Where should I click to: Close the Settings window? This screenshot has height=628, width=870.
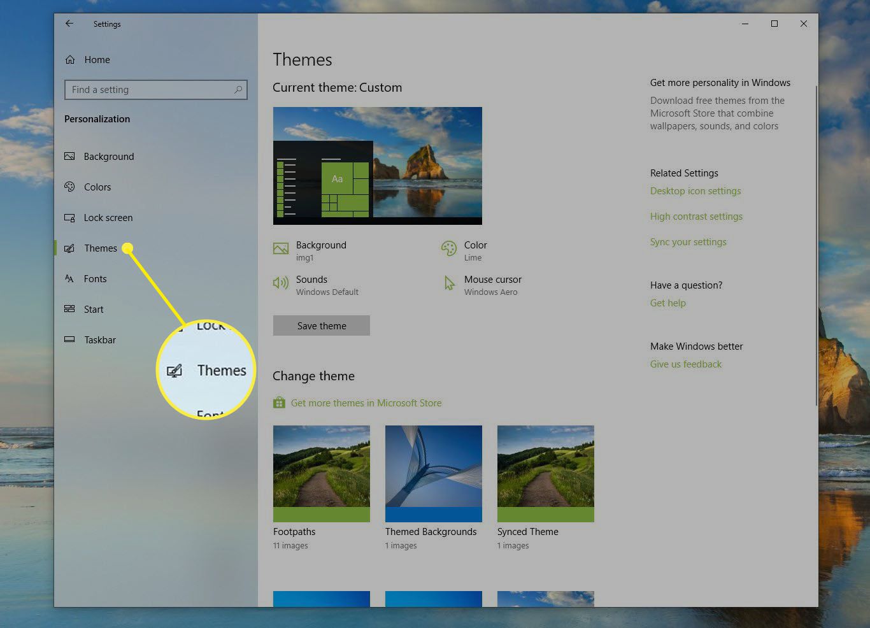(804, 24)
